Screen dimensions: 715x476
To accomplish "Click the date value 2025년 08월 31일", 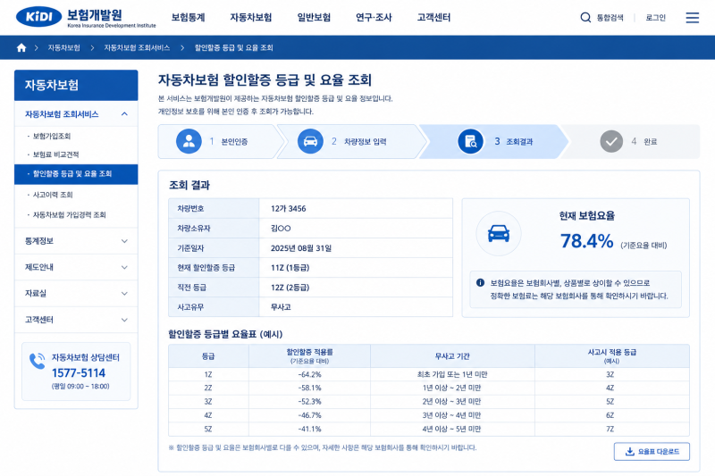I will (x=301, y=248).
